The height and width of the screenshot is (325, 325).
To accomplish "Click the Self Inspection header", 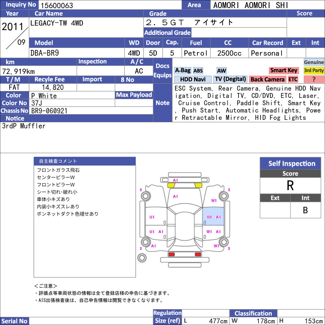I will pos(290,163).
